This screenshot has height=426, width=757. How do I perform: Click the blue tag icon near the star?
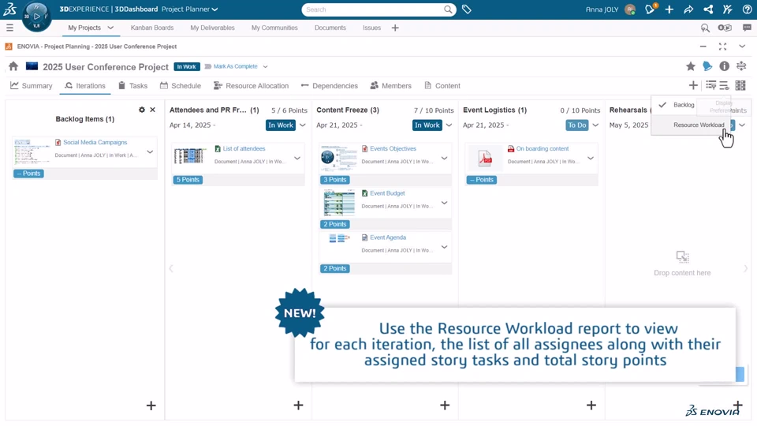pyautogui.click(x=707, y=66)
